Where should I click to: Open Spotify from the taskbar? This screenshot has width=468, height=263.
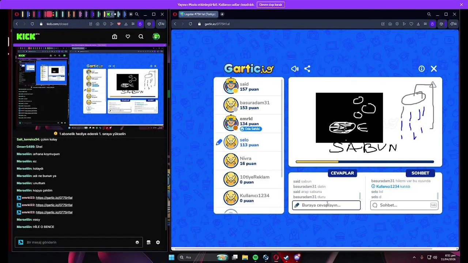tap(255, 257)
